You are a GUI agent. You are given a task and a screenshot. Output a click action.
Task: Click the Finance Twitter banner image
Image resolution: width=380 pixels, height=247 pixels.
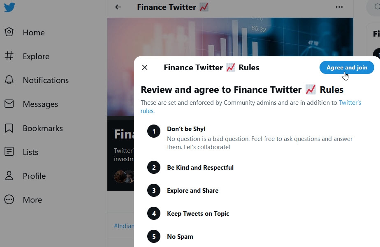coord(230,37)
